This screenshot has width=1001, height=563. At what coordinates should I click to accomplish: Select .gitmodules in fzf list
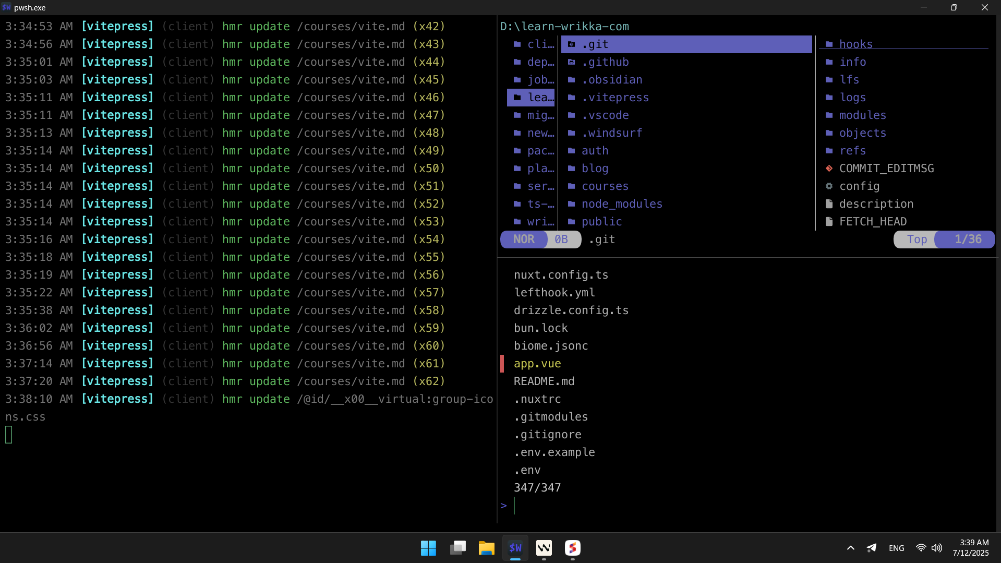(551, 417)
